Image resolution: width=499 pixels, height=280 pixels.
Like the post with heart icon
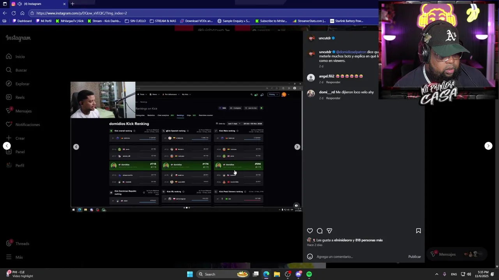click(310, 231)
